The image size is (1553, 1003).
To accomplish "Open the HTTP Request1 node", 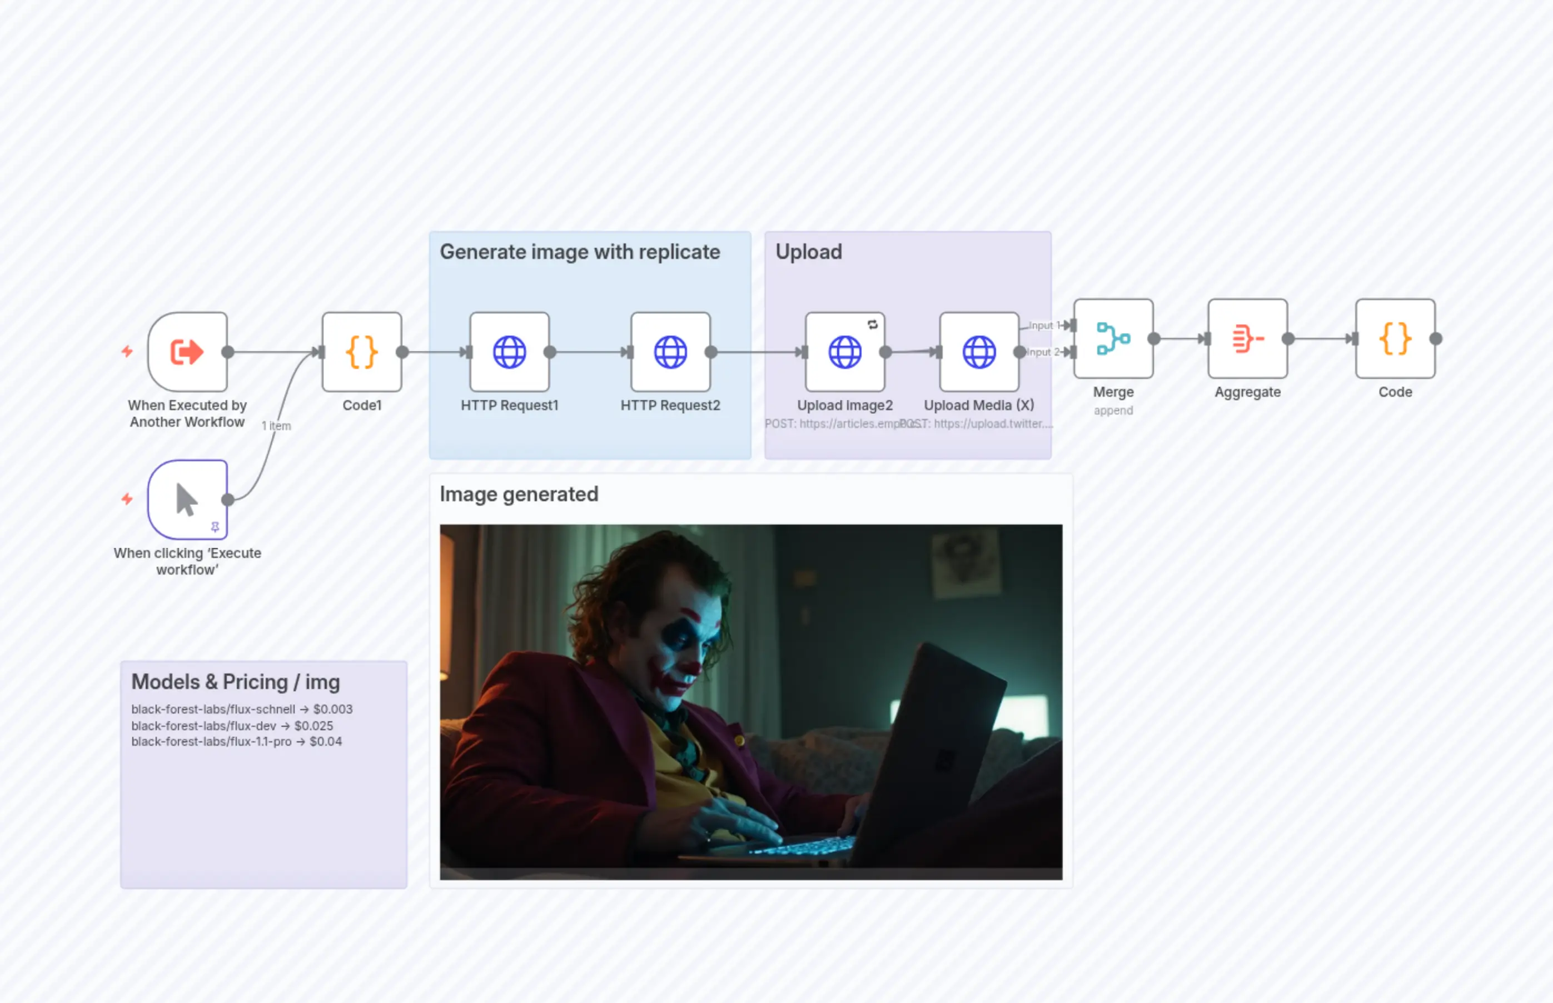I will (509, 352).
